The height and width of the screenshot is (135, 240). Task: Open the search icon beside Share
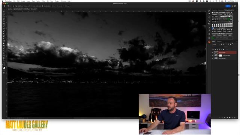(232, 6)
